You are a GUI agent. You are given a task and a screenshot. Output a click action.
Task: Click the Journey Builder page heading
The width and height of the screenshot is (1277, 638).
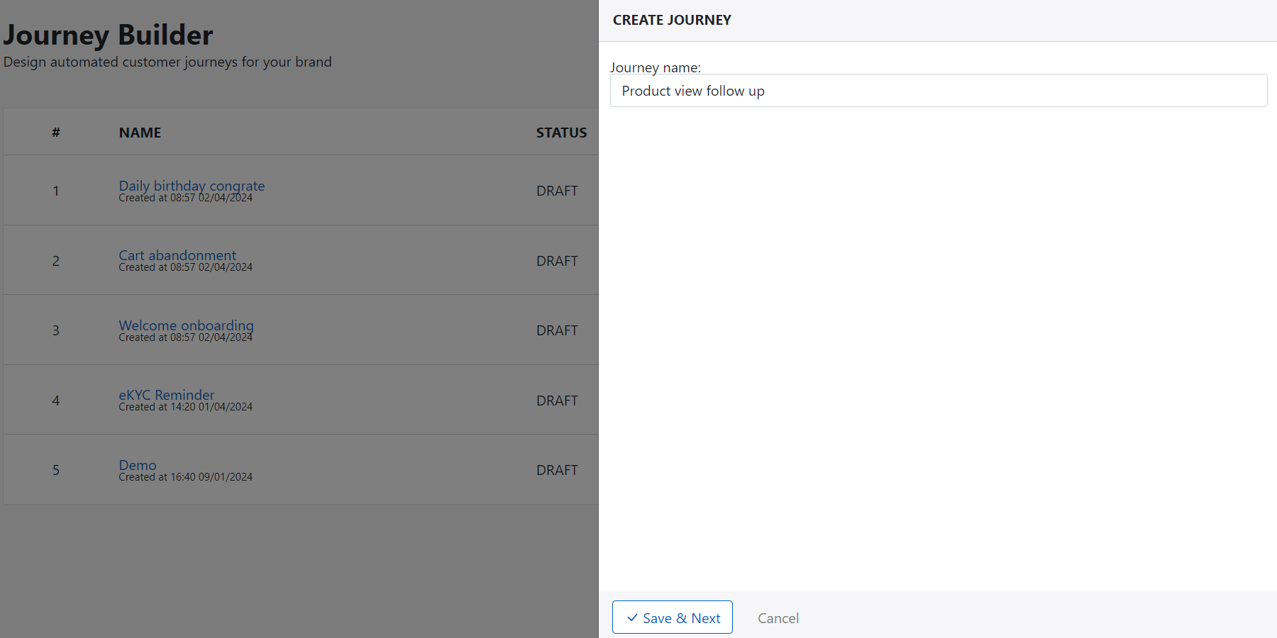point(108,35)
